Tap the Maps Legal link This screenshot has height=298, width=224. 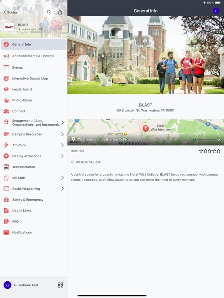point(85,142)
